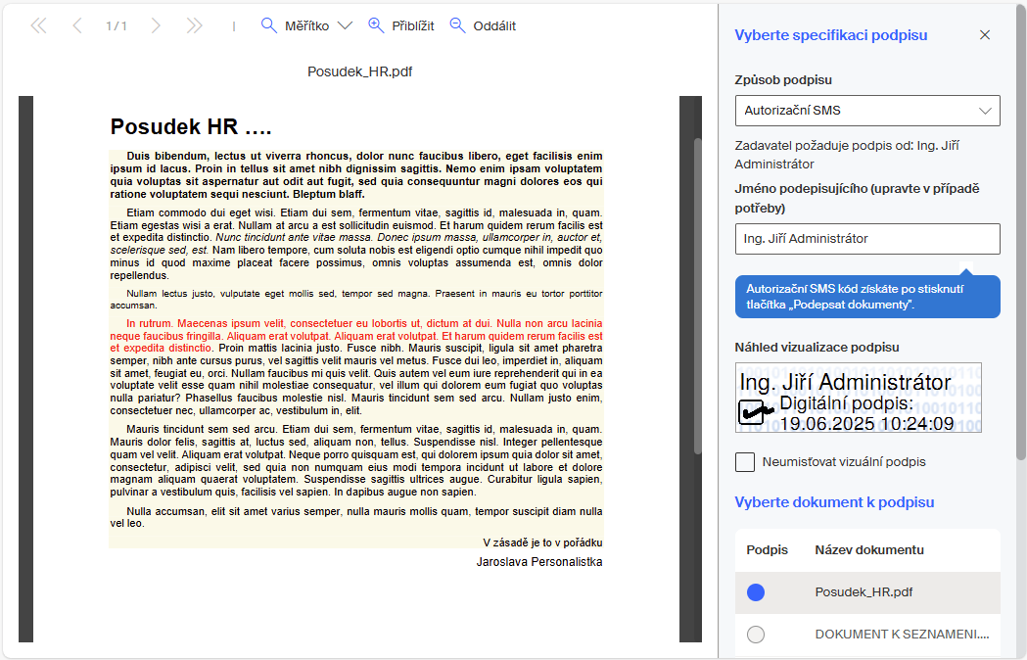1027x660 pixels.
Task: Click the Posudek_HR.pdf file title above the viewer
Action: pyautogui.click(x=359, y=71)
